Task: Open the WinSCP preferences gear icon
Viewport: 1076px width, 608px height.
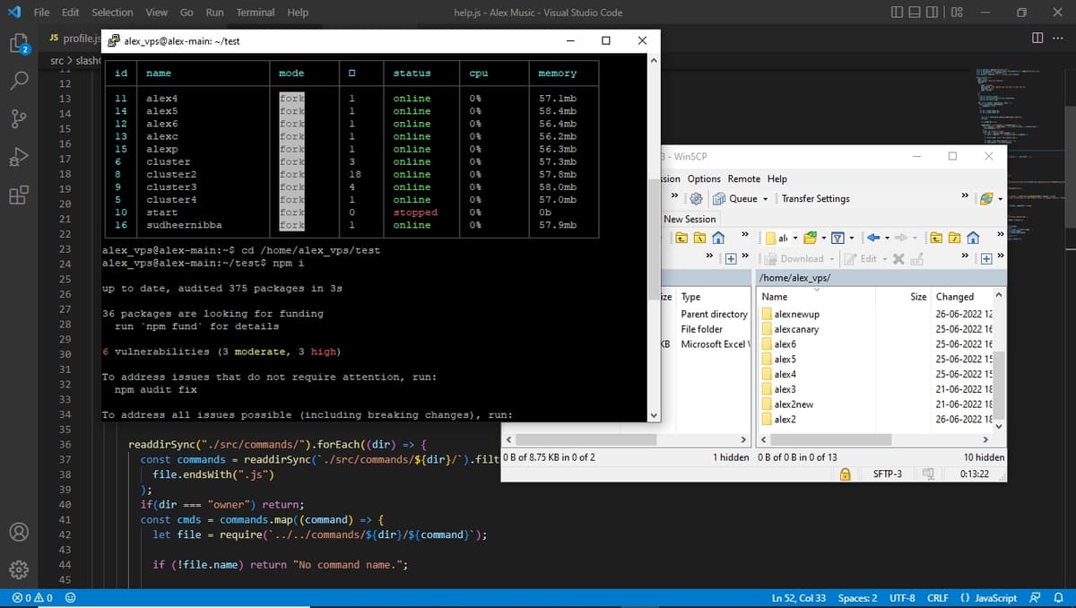Action: click(694, 198)
